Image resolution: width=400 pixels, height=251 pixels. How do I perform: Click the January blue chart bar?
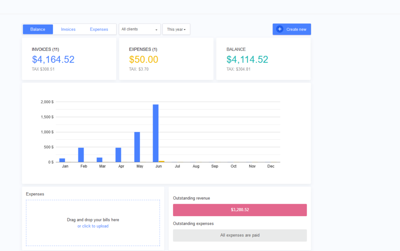click(62, 160)
